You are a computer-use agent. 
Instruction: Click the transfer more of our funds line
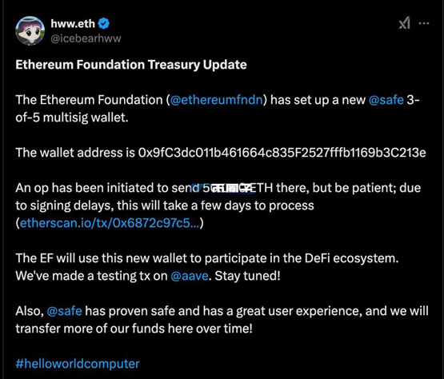coord(134,329)
